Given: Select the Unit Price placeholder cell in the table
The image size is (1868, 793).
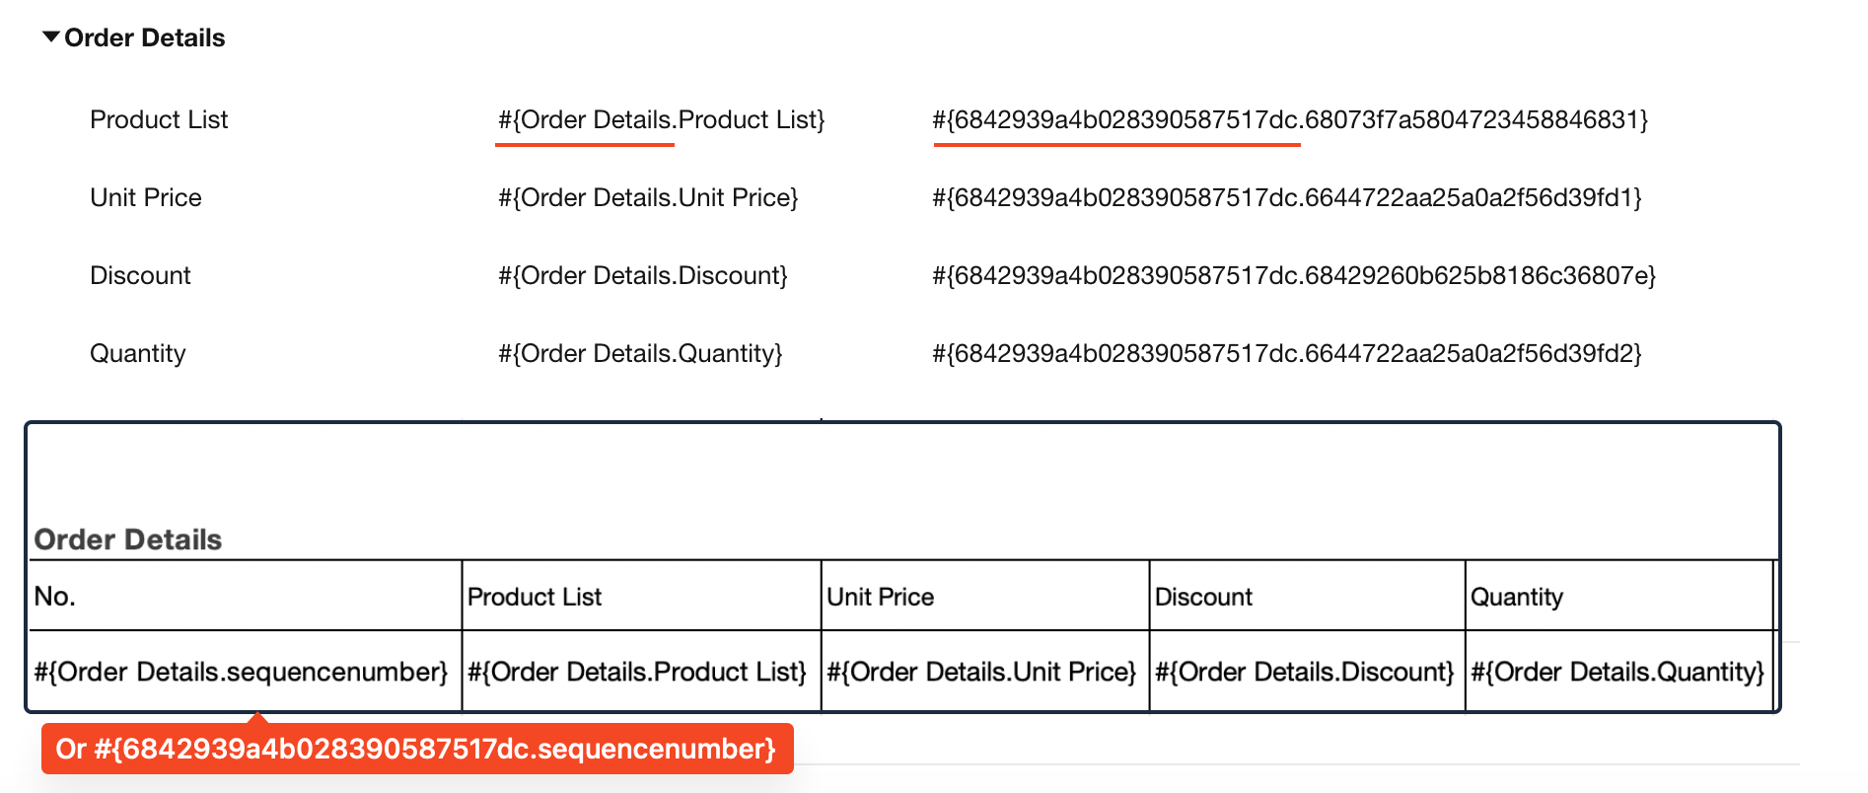Looking at the screenshot, I should tap(981, 672).
